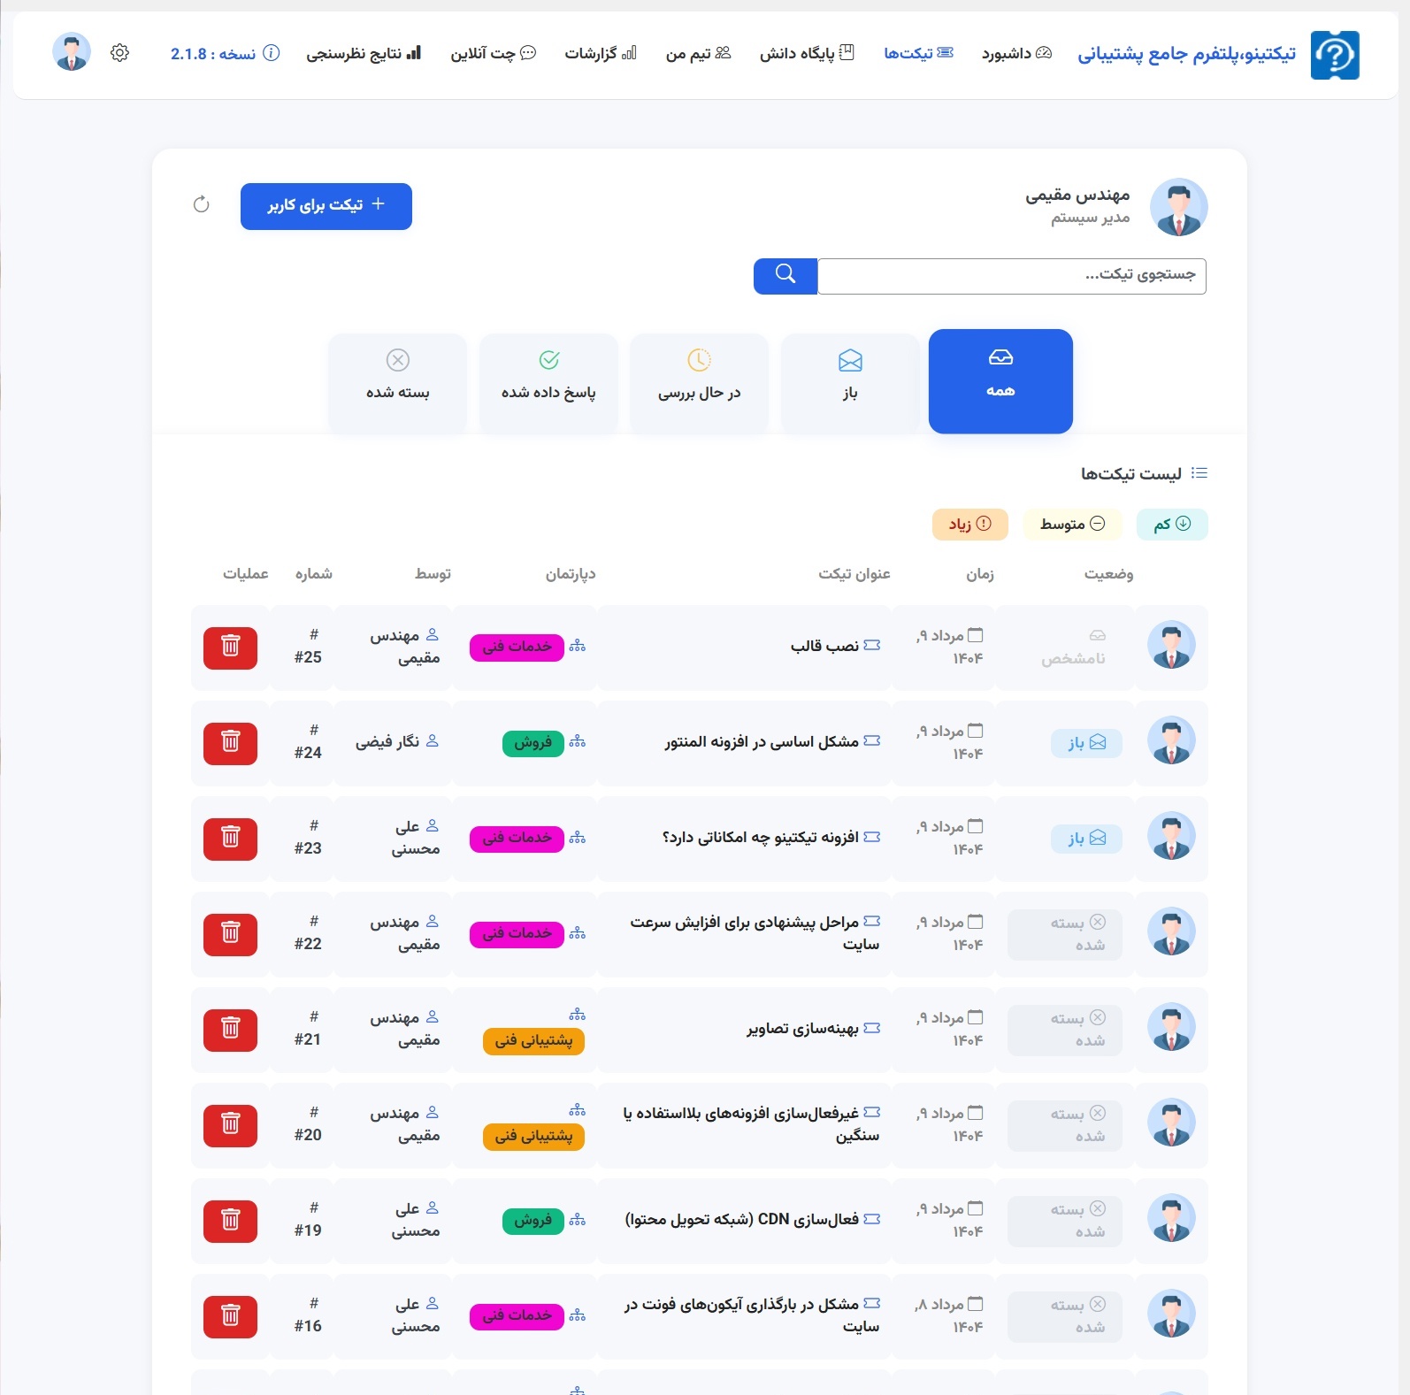Click the create ticket for user button
1410x1395 pixels.
pyautogui.click(x=326, y=206)
